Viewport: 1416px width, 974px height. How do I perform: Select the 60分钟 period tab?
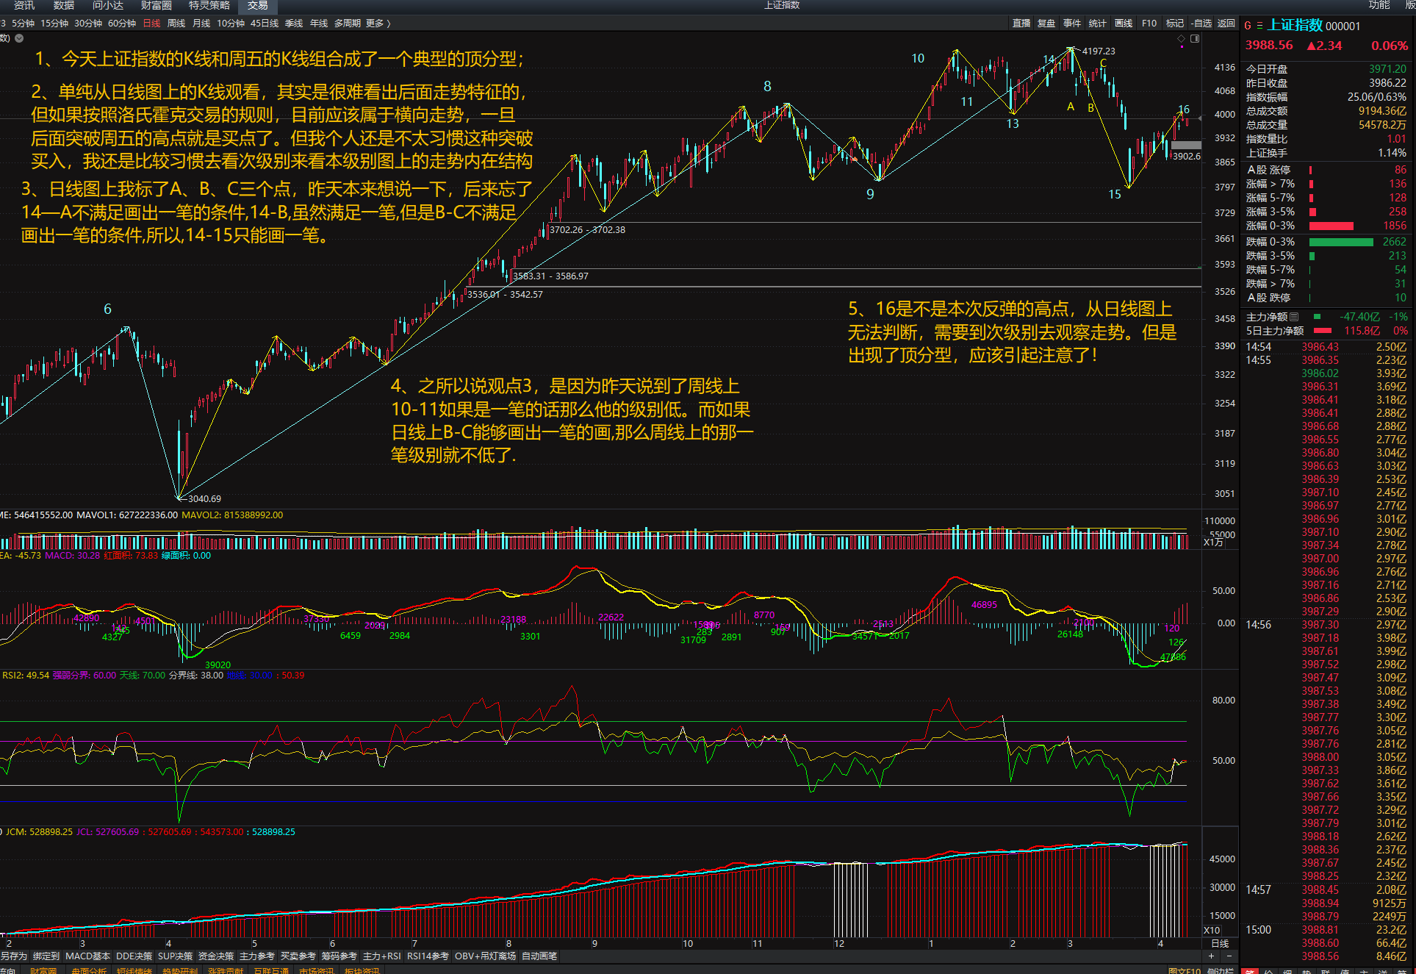click(122, 24)
